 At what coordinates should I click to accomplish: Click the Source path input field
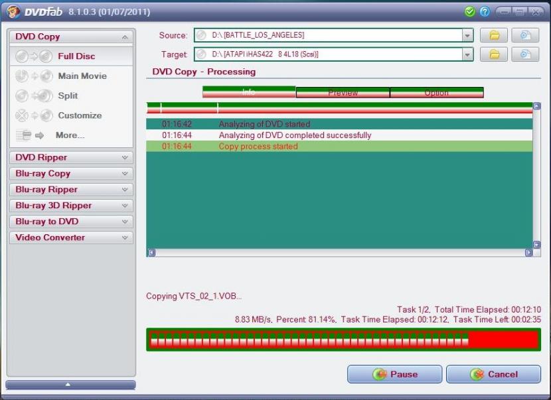333,35
